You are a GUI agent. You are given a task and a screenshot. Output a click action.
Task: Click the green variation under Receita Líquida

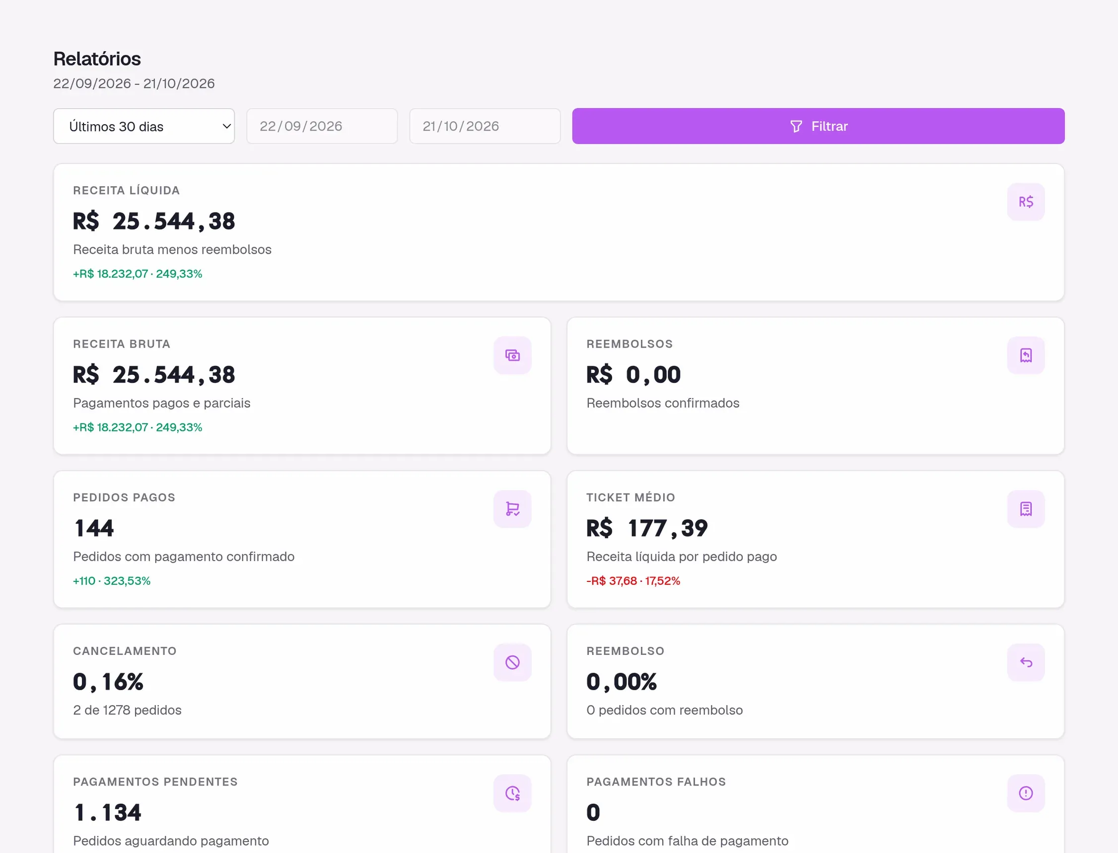coord(138,274)
